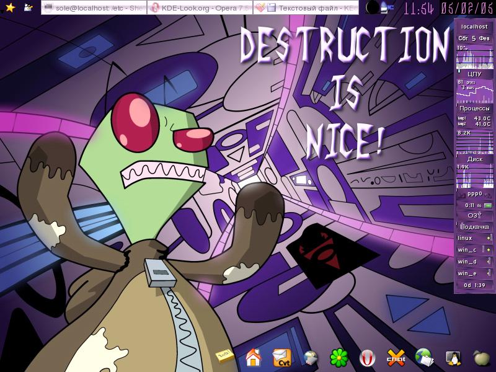Open the star menu launcher in the panel
This screenshot has width=496, height=372.
click(10, 7)
